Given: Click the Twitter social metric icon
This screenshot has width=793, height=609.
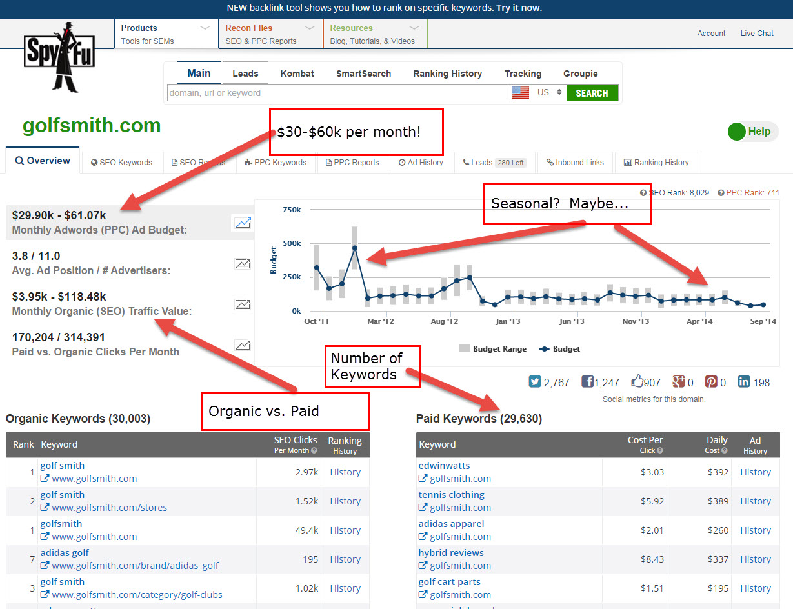Looking at the screenshot, I should point(535,382).
